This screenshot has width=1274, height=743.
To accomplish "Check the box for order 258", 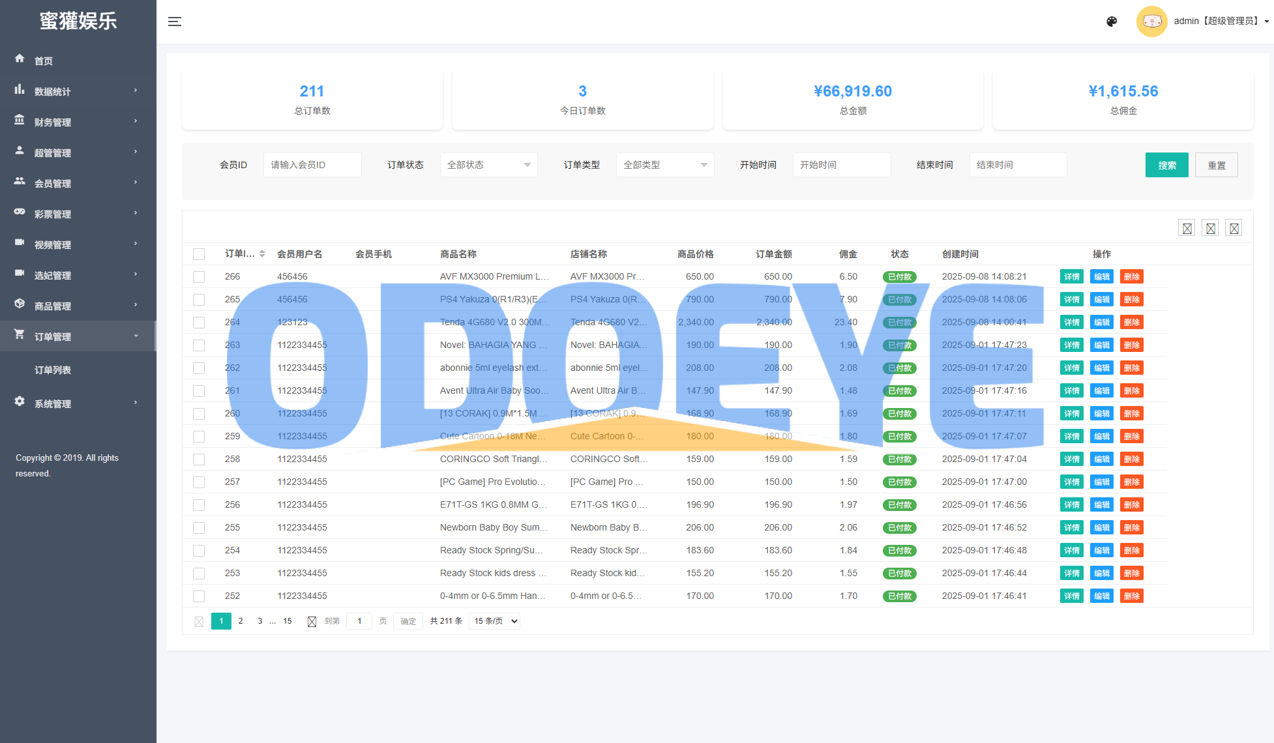I will point(199,459).
